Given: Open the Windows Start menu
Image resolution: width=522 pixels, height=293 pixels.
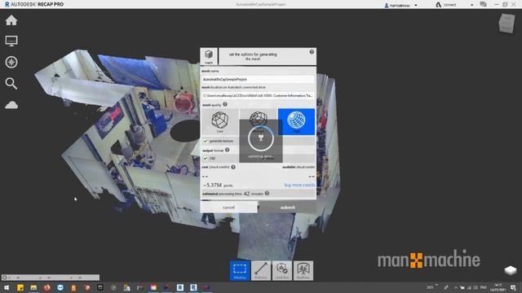Looking at the screenshot, I should [x=7, y=287].
